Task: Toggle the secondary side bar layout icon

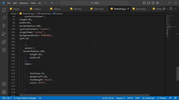Action: [x=153, y=3]
